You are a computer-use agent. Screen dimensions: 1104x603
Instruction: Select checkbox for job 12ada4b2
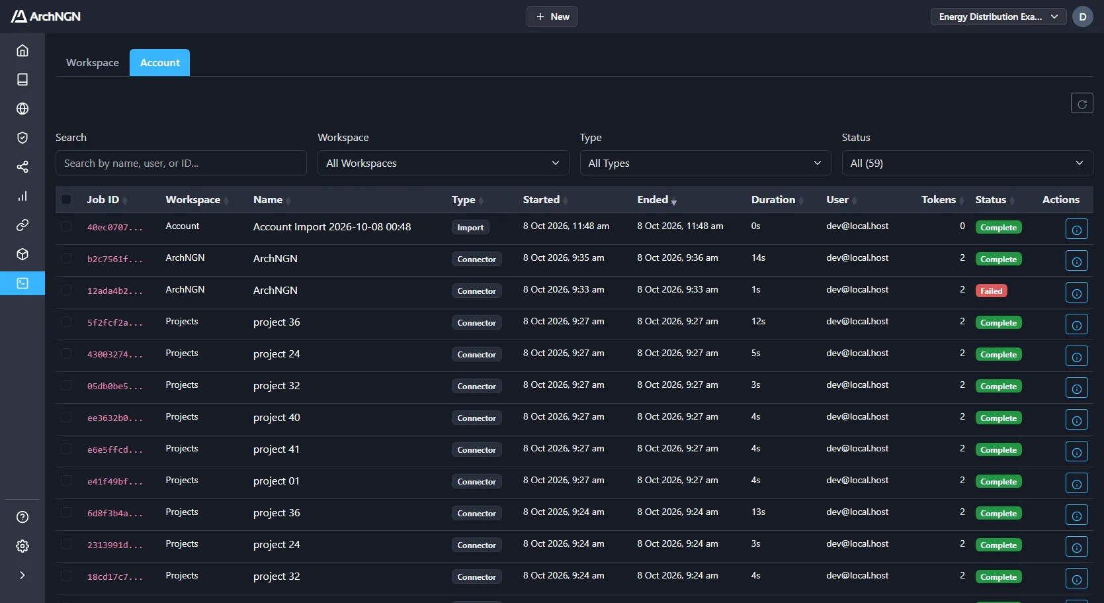click(x=66, y=290)
